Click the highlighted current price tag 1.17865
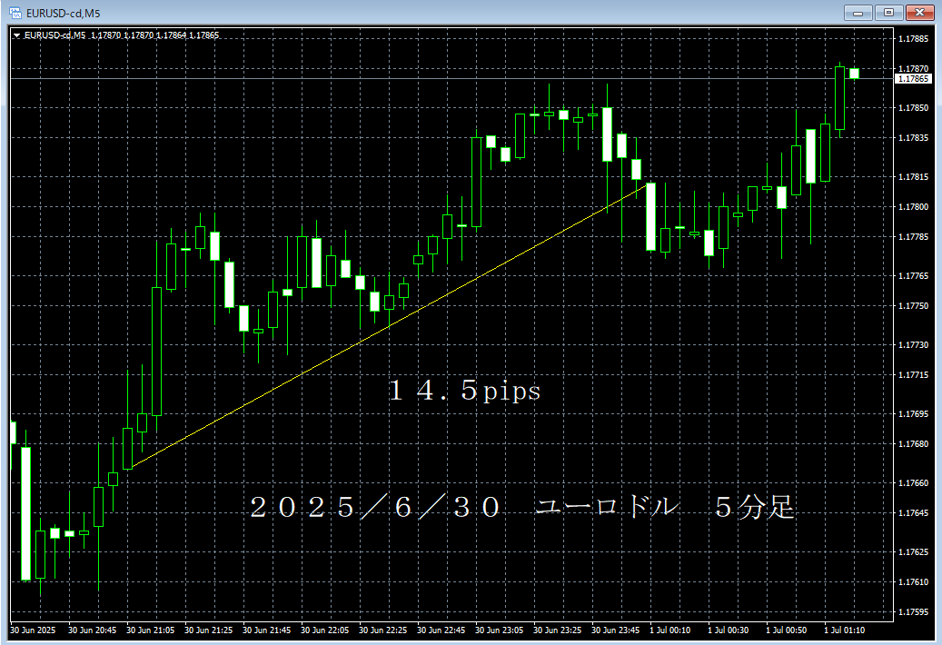This screenshot has height=645, width=942. [913, 79]
